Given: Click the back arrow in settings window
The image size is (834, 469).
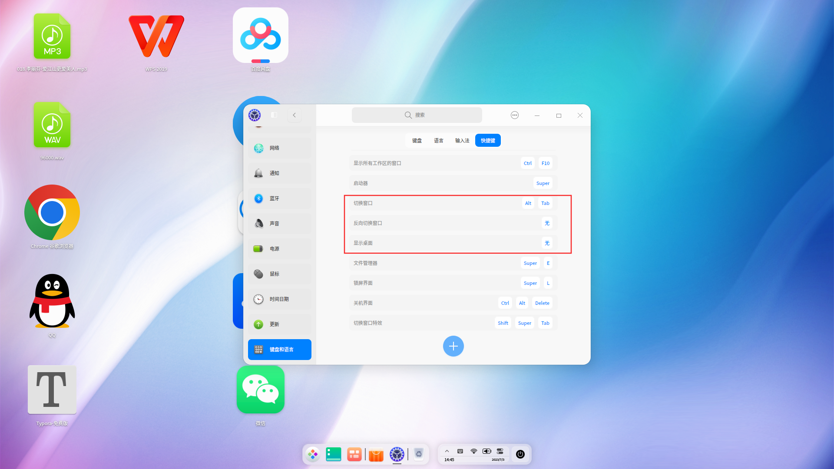Looking at the screenshot, I should click(294, 115).
